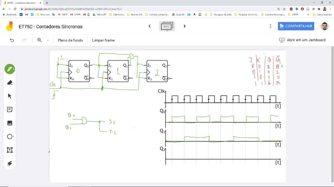Rename the ET75C - Contadores Síncronos title
Viewport: 334px width, 187px height.
click(x=51, y=26)
